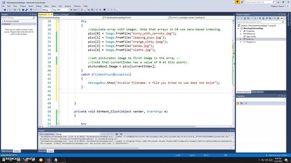Open the Any CPU platform dropdown
The height and width of the screenshot is (163, 291).
click(60, 10)
